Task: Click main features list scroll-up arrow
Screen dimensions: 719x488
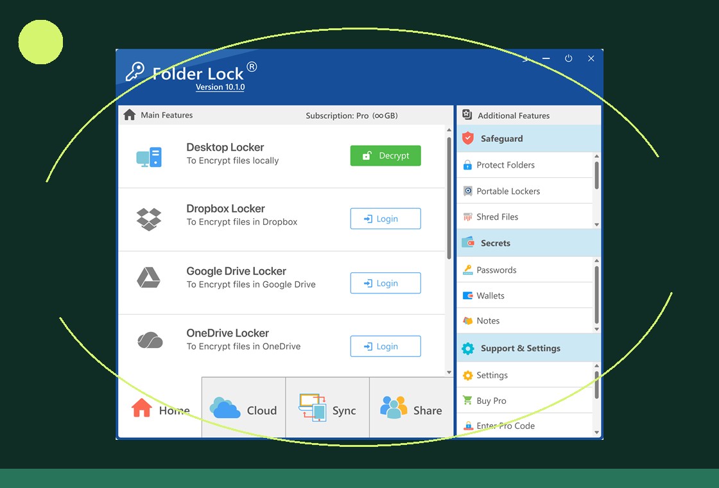Action: point(449,130)
